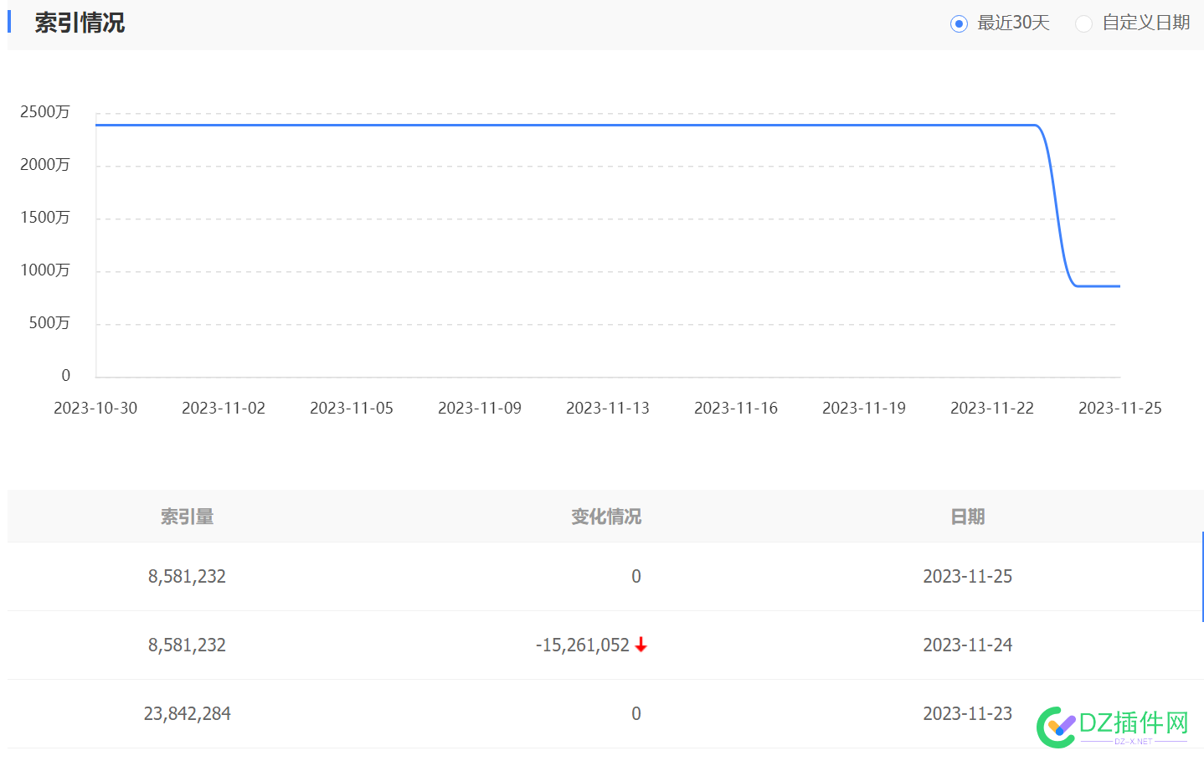
Task: Click change value 0 in 2023-11-25 row
Action: coord(636,576)
